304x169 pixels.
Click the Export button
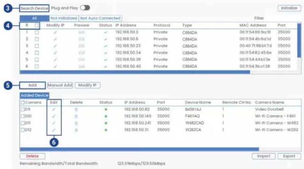[289, 156]
